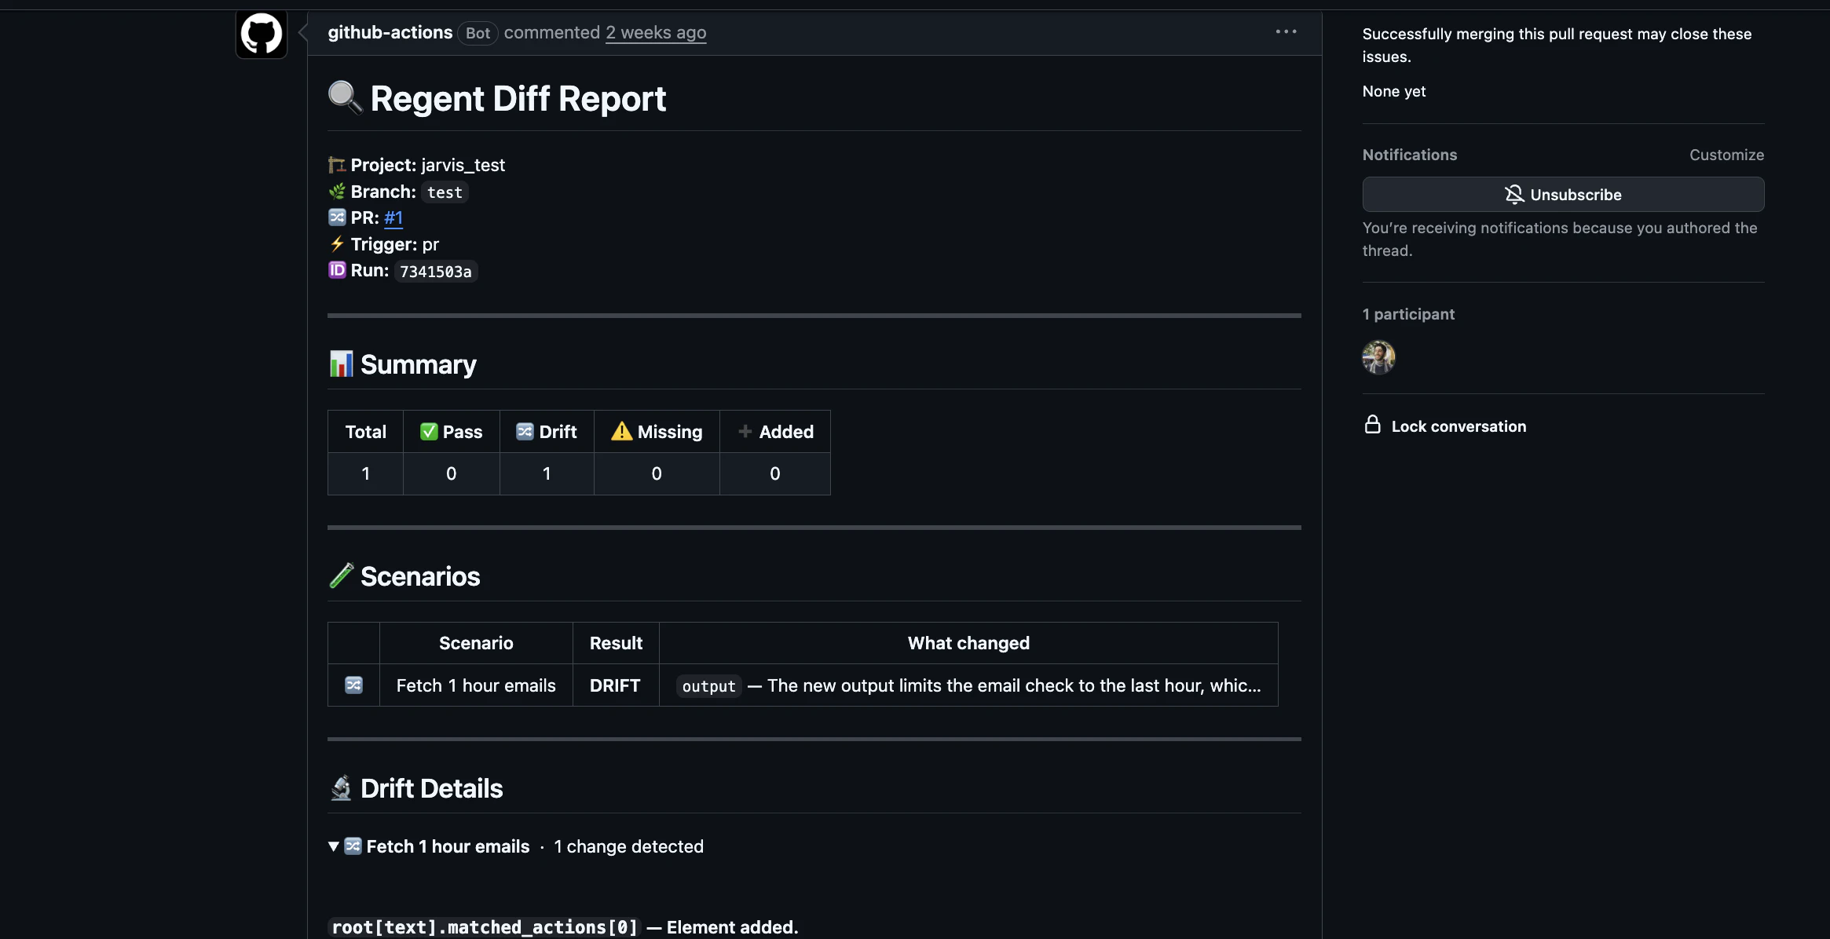Click the bell icon on the Unsubscribe button
This screenshot has width=1830, height=939.
(x=1514, y=194)
